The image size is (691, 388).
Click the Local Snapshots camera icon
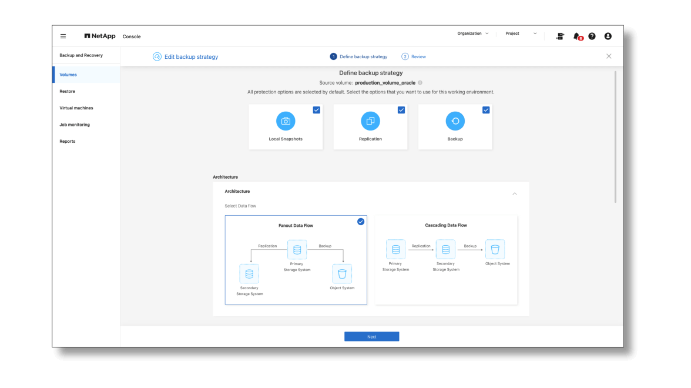tap(286, 121)
